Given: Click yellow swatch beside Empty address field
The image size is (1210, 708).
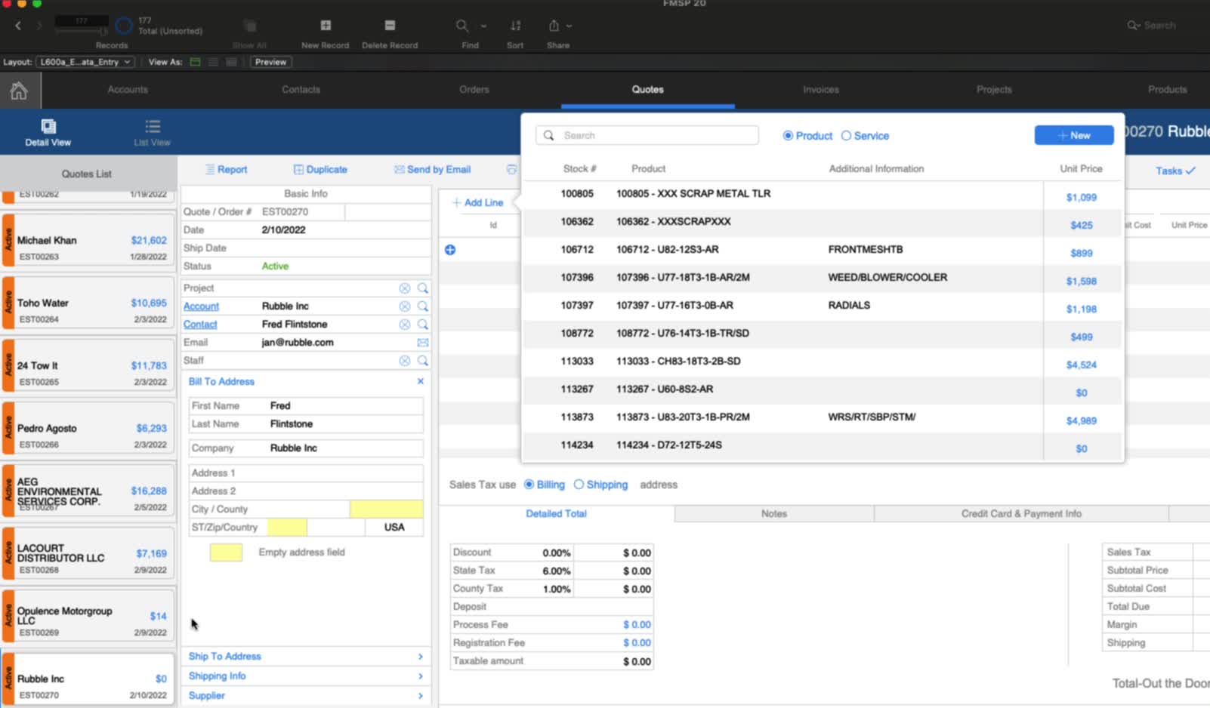Looking at the screenshot, I should point(226,553).
